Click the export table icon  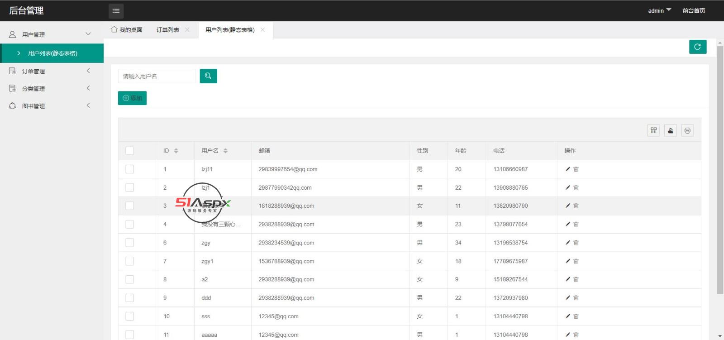pyautogui.click(x=670, y=130)
